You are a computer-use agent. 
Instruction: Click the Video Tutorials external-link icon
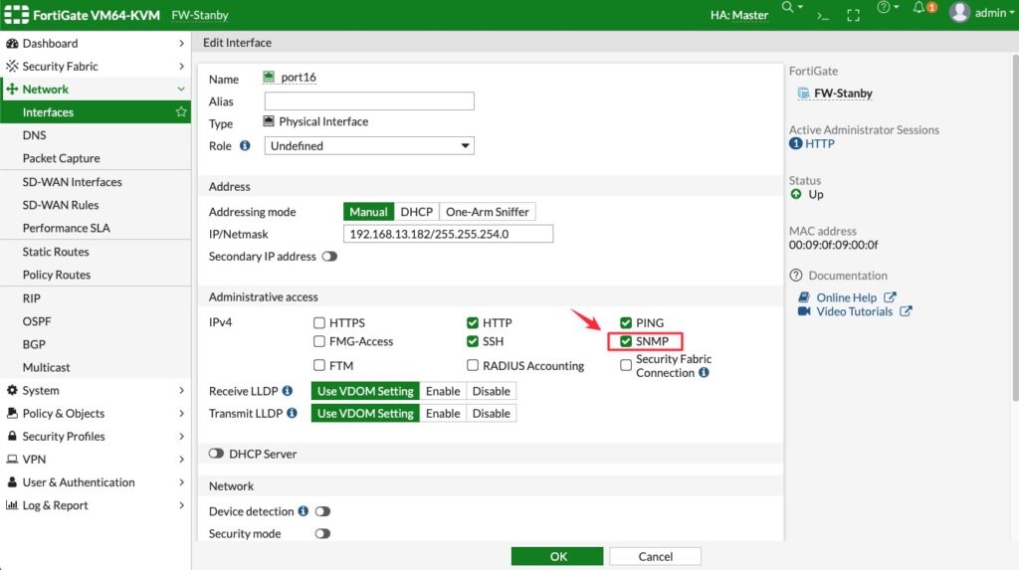click(x=906, y=311)
